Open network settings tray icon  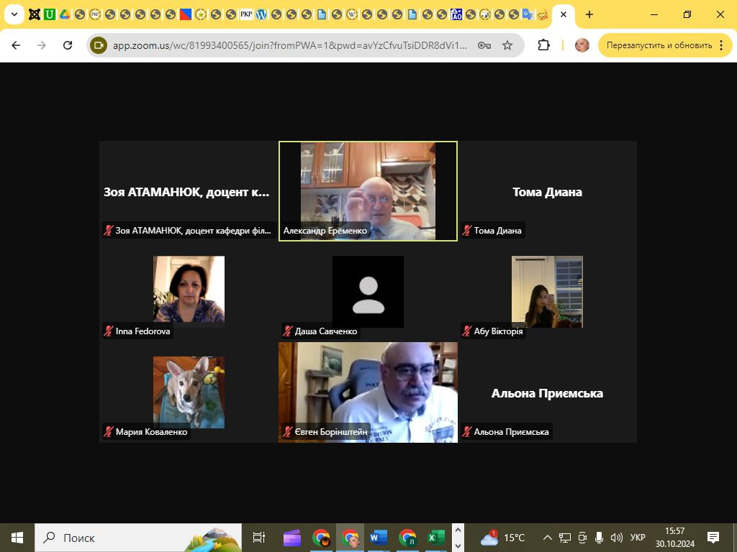(x=564, y=538)
